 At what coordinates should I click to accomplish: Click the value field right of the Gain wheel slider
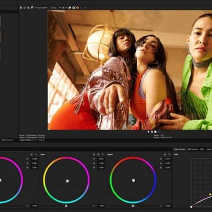point(101,206)
